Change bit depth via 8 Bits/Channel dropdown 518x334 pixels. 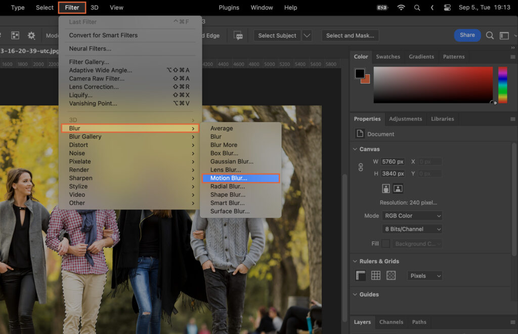(x=412, y=229)
